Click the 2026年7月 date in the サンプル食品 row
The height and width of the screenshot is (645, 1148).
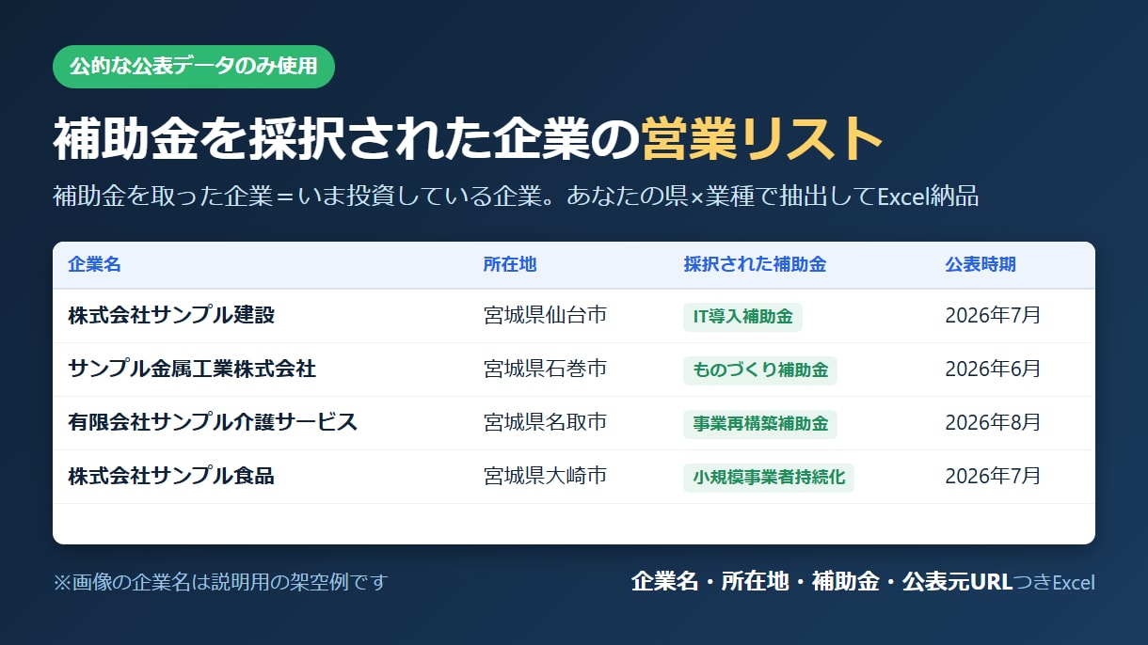pos(993,476)
